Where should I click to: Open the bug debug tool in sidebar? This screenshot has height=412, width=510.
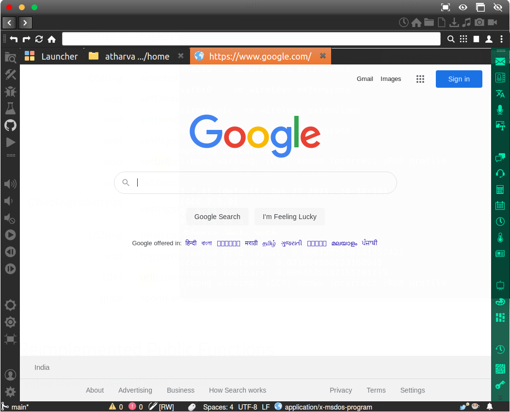click(x=10, y=92)
